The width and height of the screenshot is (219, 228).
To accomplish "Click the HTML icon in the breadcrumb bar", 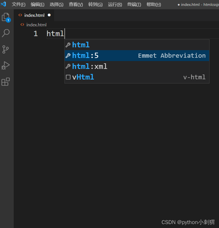I will pos(22,25).
